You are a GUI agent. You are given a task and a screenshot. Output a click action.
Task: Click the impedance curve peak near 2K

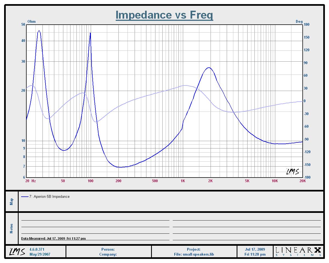click(209, 68)
